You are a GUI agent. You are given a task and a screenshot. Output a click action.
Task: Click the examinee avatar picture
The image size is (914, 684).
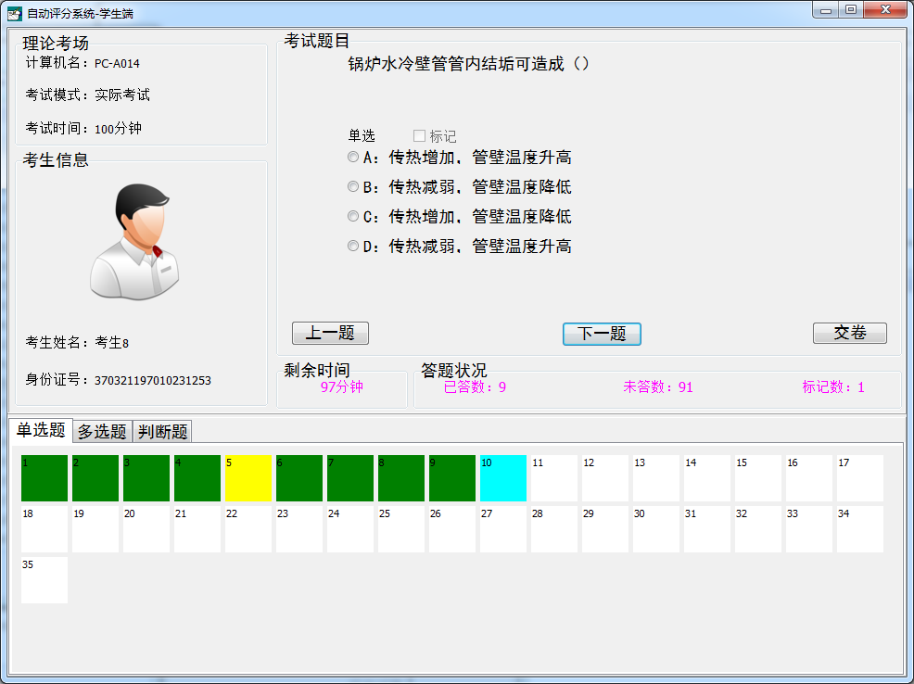(135, 241)
